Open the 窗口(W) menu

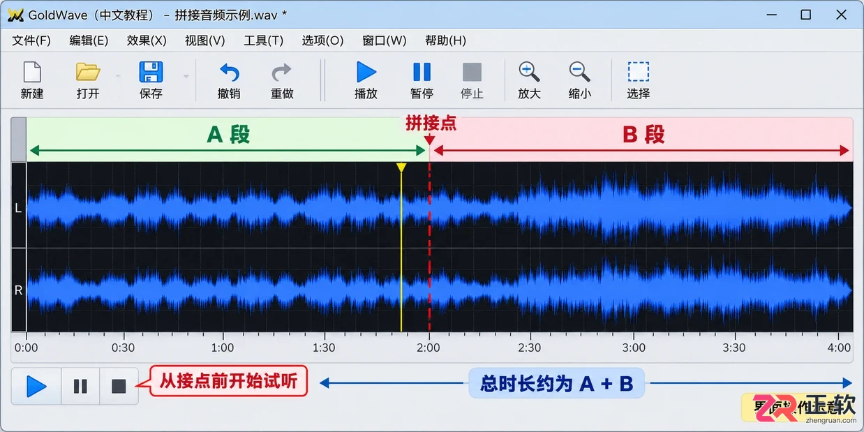click(385, 40)
